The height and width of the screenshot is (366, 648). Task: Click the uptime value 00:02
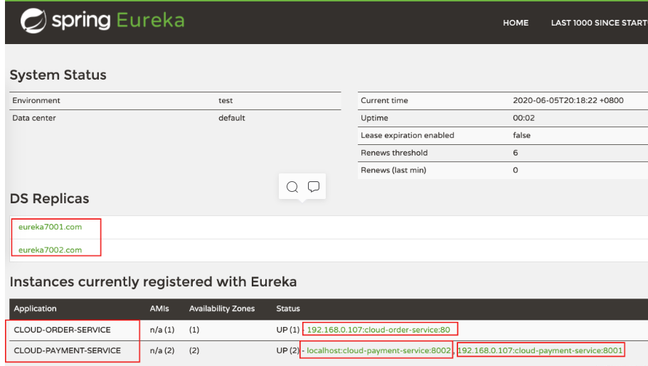tap(524, 118)
